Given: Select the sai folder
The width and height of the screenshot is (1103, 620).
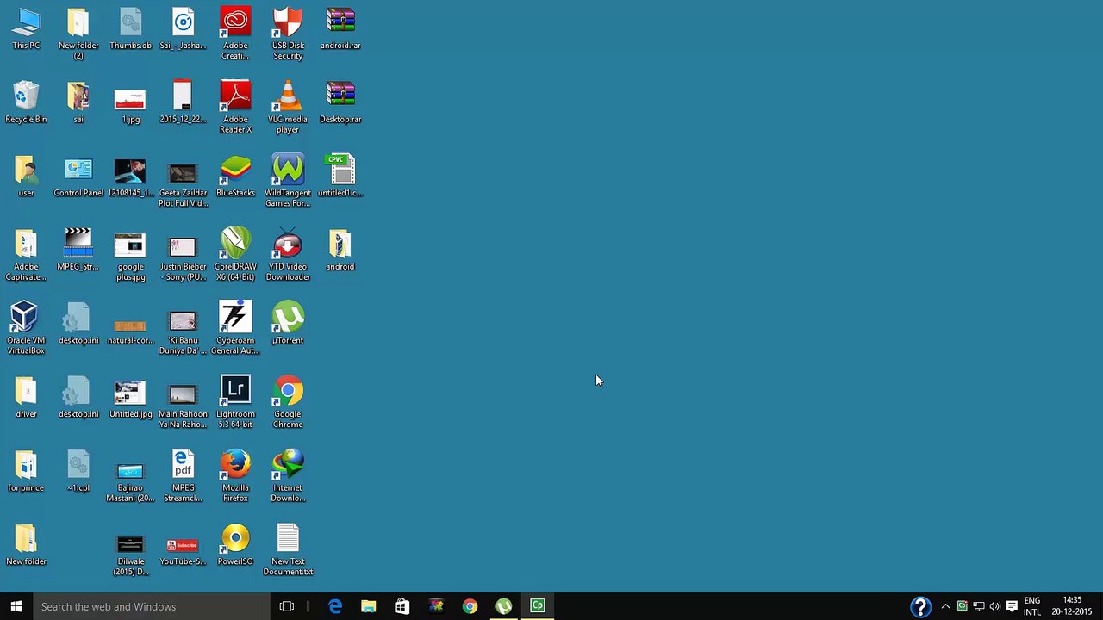Looking at the screenshot, I should 78,102.
